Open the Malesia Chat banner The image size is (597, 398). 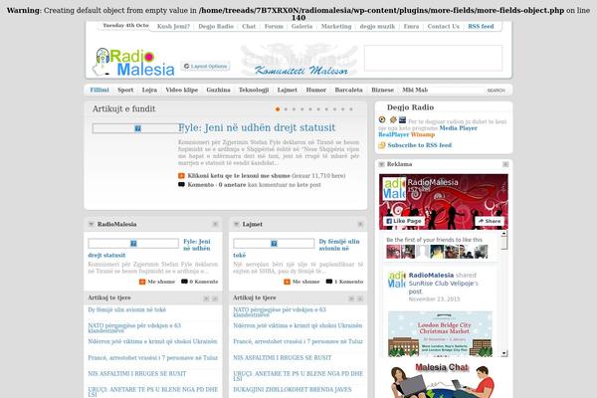pyautogui.click(x=442, y=380)
